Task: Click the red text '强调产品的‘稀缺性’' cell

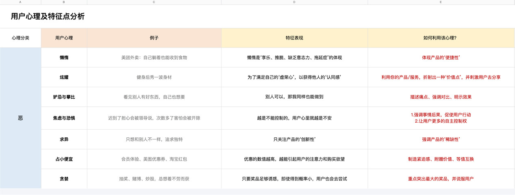Action: (x=441, y=139)
